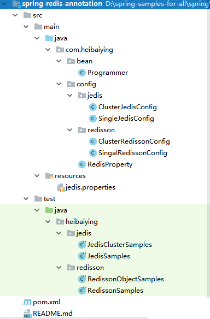Click the resources folder icon
The image size is (210, 319).
(50, 176)
